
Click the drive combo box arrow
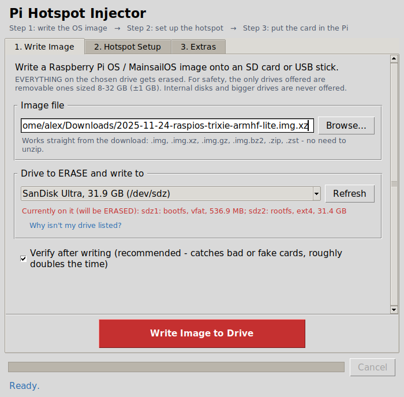click(316, 193)
